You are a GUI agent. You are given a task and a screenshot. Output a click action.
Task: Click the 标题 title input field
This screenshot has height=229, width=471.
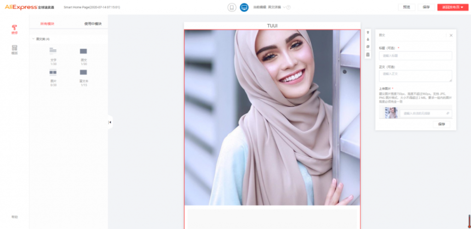(x=415, y=56)
